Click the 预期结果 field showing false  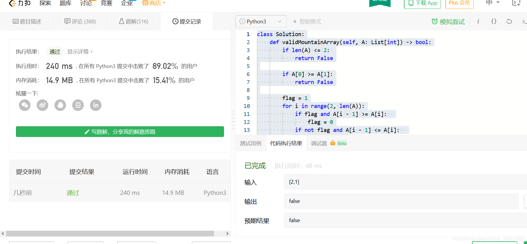(x=405, y=220)
